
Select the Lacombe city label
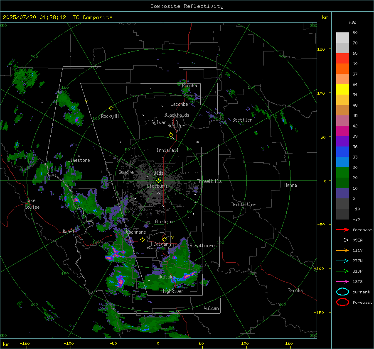pos(179,104)
